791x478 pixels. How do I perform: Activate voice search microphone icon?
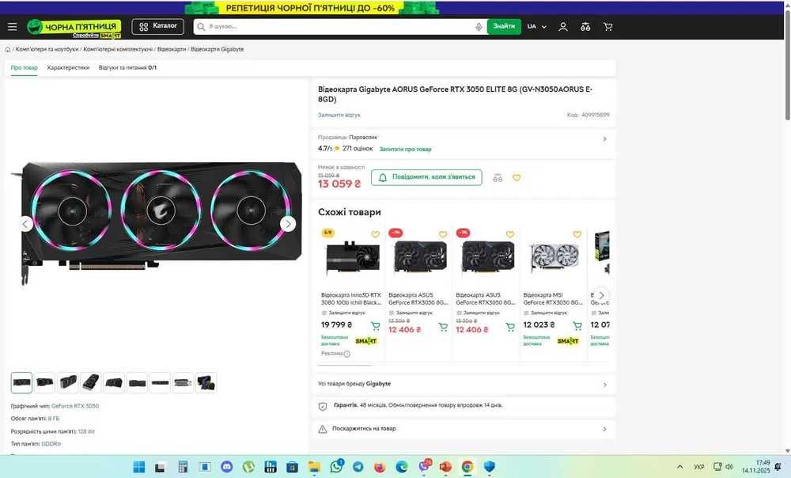[479, 27]
